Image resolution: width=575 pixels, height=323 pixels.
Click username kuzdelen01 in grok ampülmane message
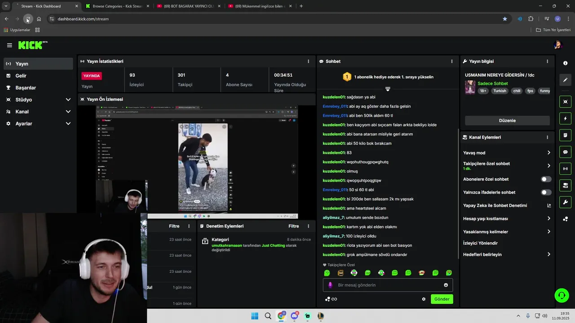pyautogui.click(x=334, y=255)
